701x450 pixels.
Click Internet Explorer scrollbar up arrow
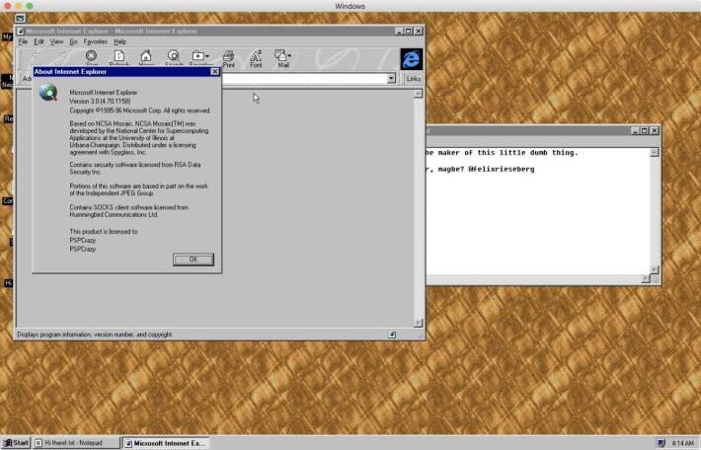pyautogui.click(x=418, y=94)
